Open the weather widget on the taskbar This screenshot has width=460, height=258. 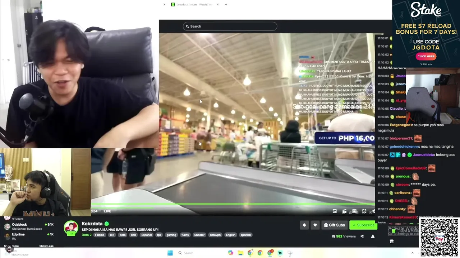[x=16, y=253]
